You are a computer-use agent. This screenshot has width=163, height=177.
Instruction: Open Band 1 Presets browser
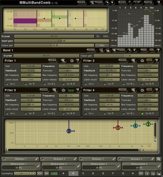coord(119,50)
